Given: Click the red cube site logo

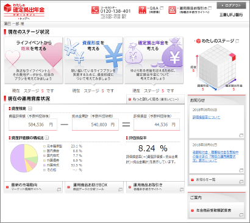Looking at the screenshot, I should 8,9.
